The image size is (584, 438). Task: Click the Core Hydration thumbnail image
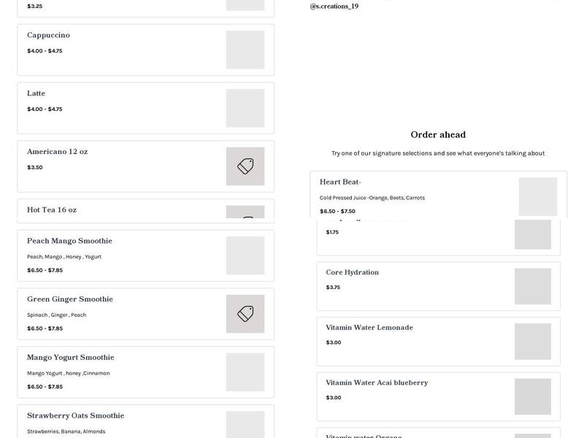(533, 286)
